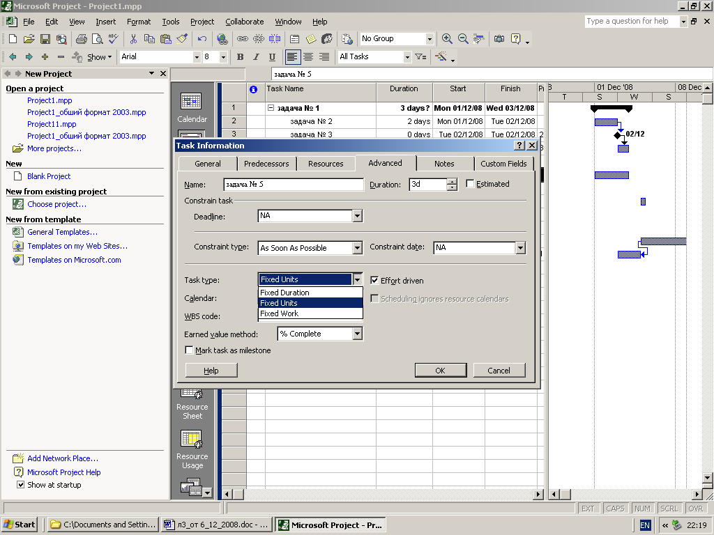This screenshot has width=714, height=535.
Task: Click the Templates on Microsoft.com link
Action: [x=74, y=260]
